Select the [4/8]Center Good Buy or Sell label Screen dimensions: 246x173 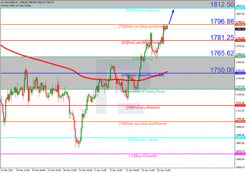143,75
